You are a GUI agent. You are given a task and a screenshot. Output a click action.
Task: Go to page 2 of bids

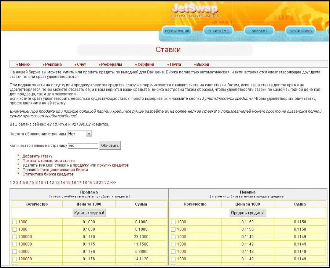pyautogui.click(x=14, y=182)
